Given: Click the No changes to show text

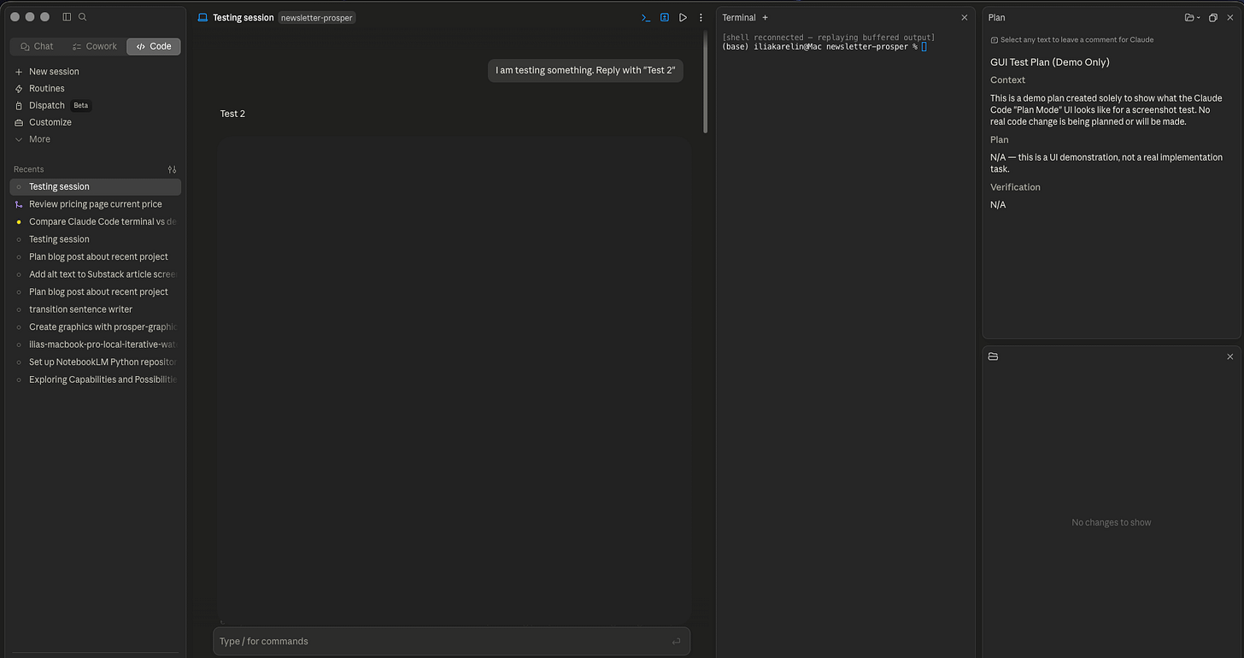Looking at the screenshot, I should coord(1111,522).
